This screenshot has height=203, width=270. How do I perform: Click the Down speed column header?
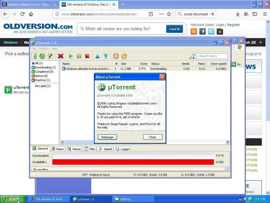218,64
